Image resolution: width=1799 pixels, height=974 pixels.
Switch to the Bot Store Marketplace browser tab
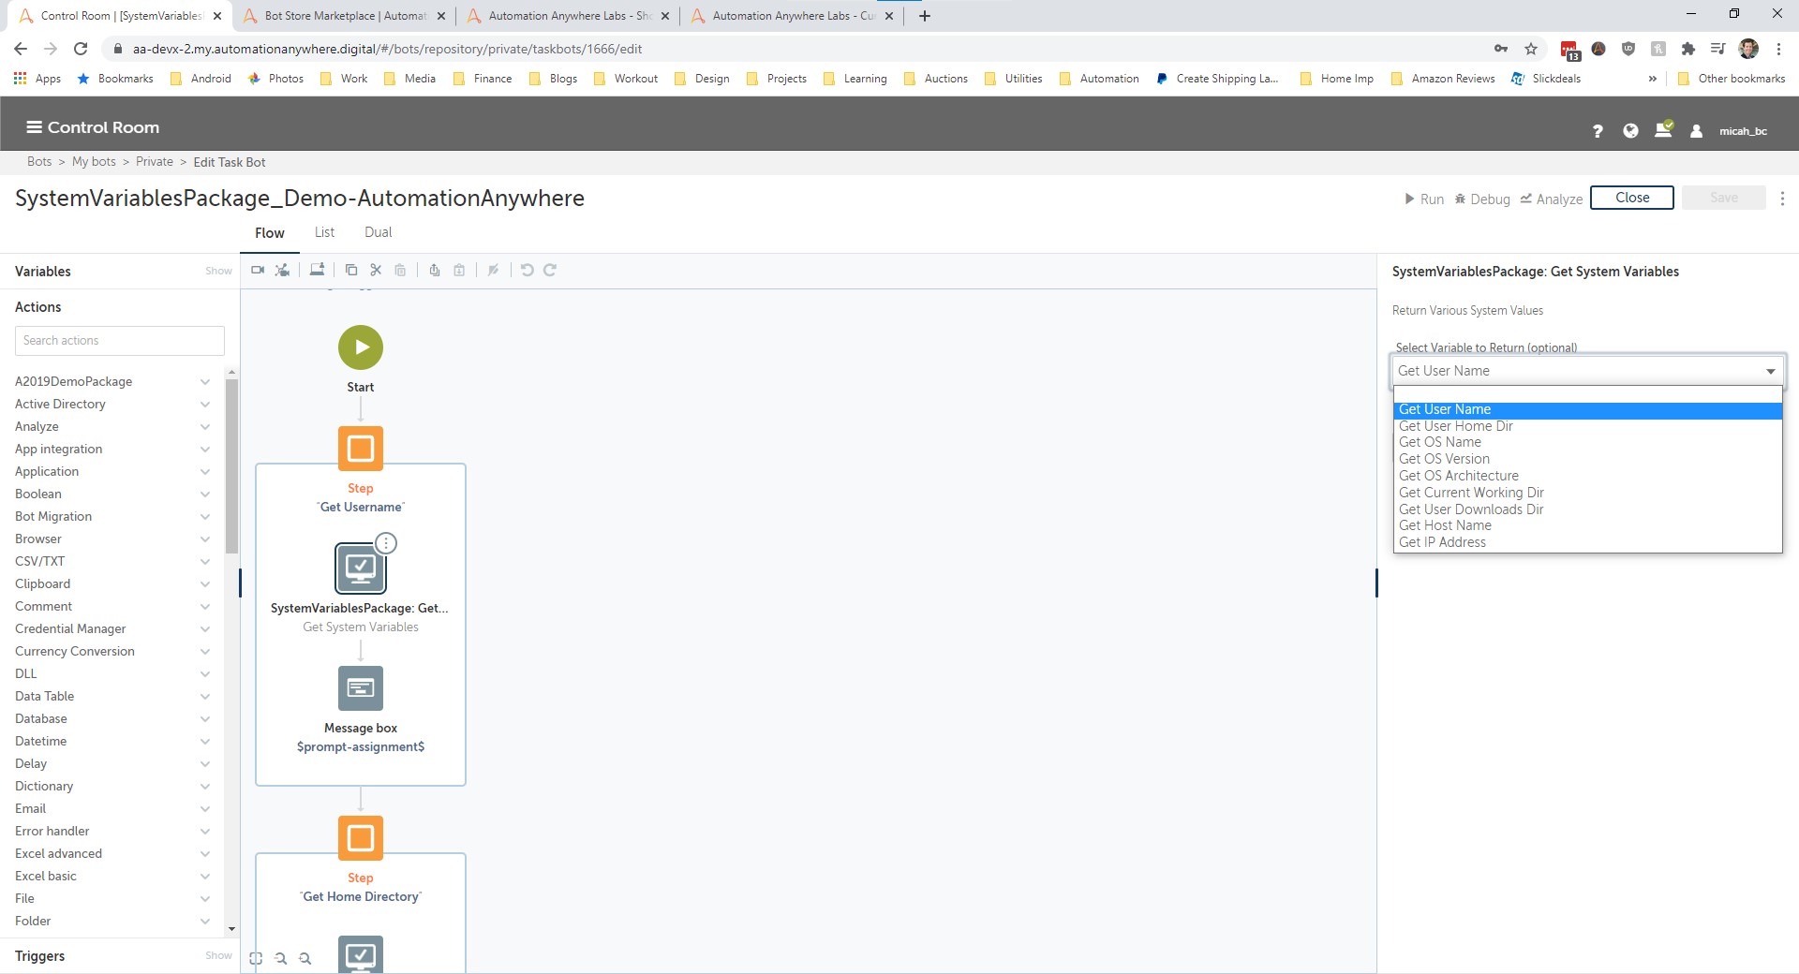344,16
